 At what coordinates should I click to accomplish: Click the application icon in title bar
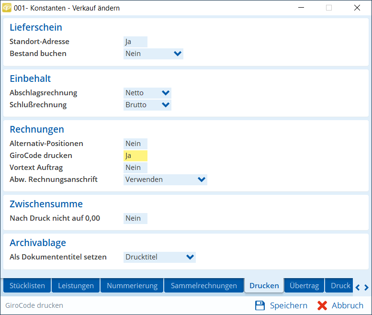(7, 8)
